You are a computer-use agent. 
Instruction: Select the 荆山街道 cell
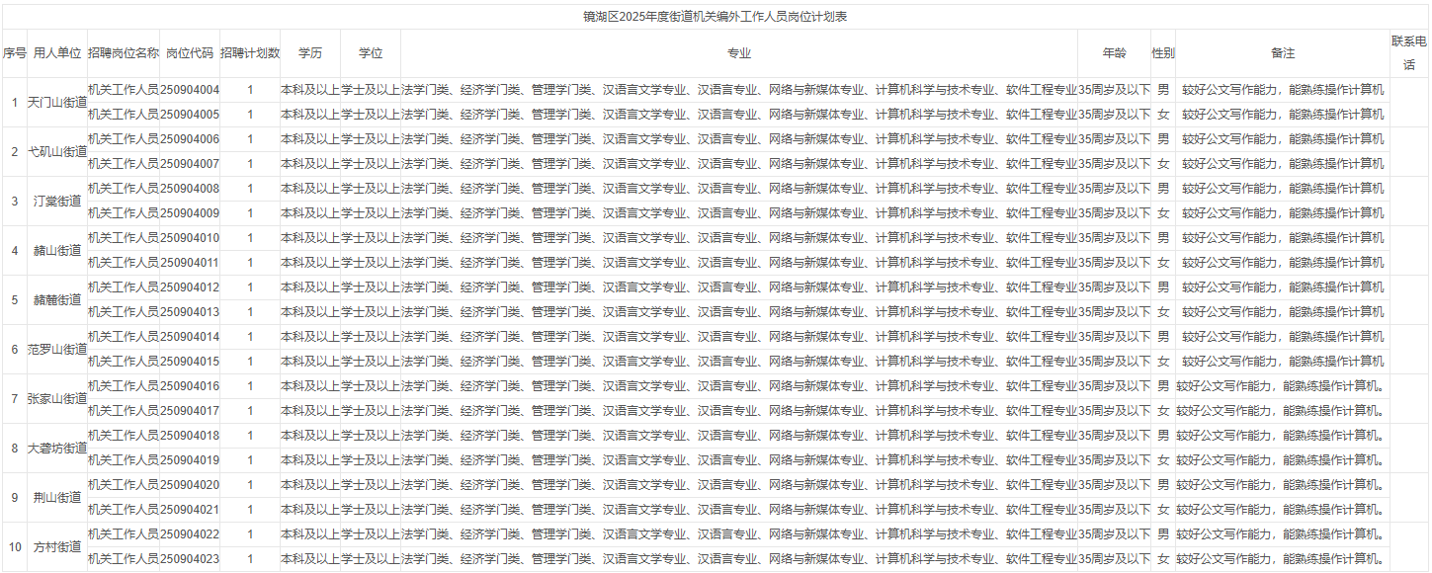[57, 497]
